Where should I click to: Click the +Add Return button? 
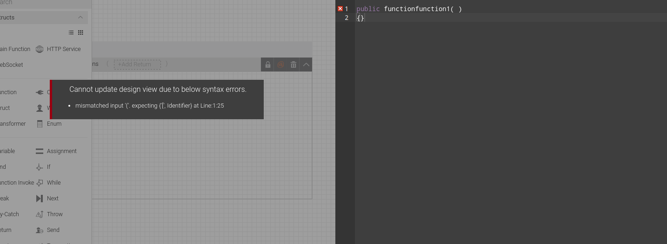click(x=137, y=64)
